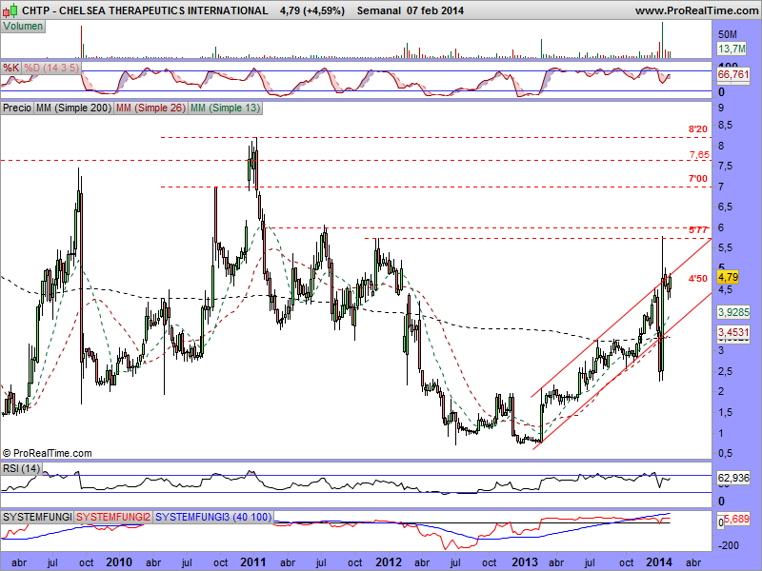
Task: Click the 66,761 stochastic value tag
Action: (x=733, y=74)
